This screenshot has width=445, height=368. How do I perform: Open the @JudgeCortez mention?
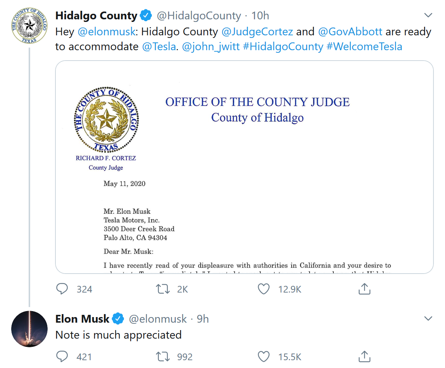(257, 32)
